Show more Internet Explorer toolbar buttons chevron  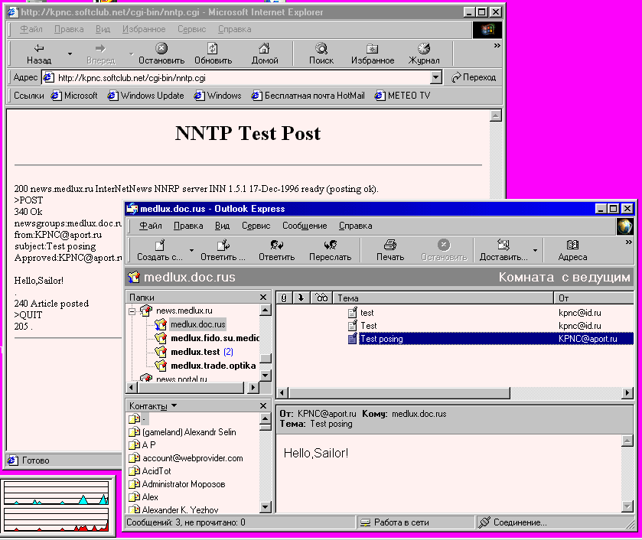(497, 45)
